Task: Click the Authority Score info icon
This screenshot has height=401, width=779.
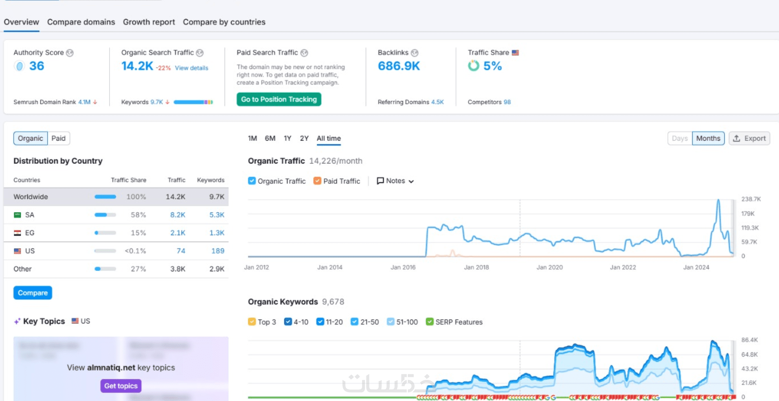Action: point(70,53)
